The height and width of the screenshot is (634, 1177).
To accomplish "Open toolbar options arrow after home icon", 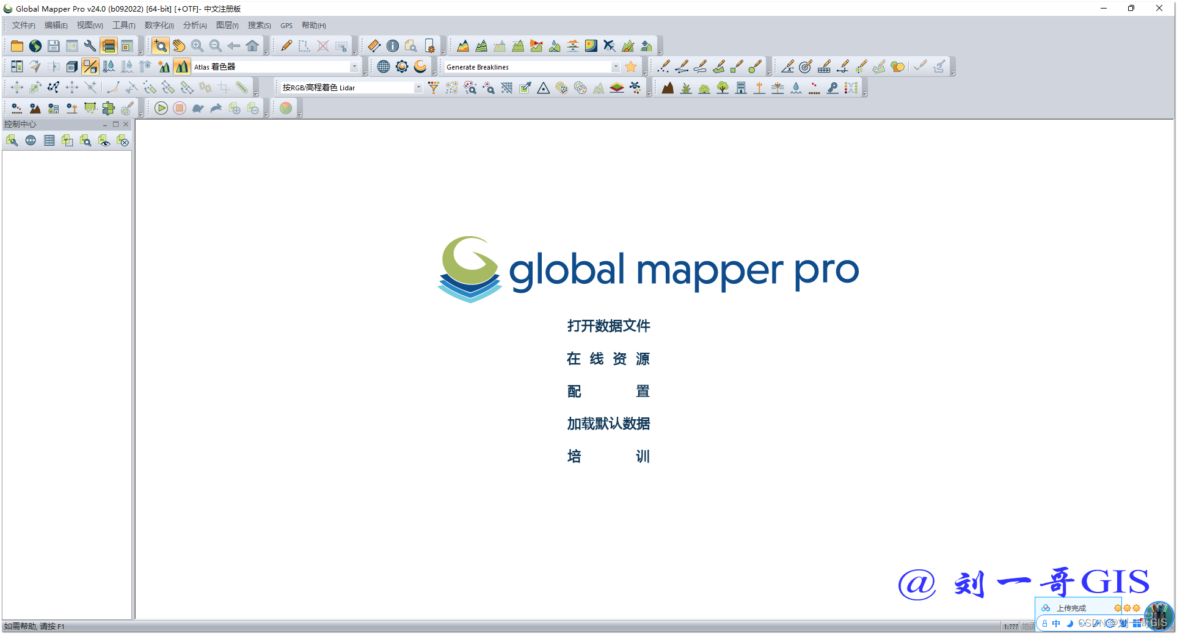I will (266, 52).
